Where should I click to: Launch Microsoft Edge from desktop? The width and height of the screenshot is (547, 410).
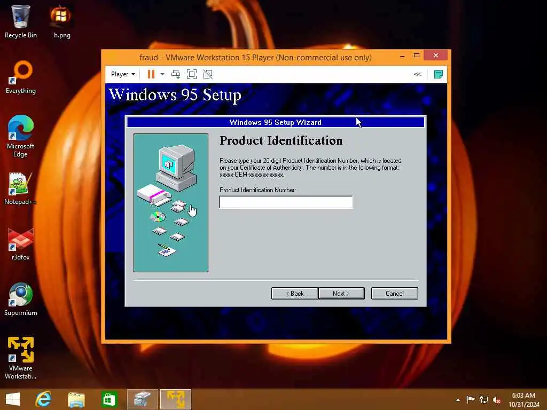[x=21, y=136]
